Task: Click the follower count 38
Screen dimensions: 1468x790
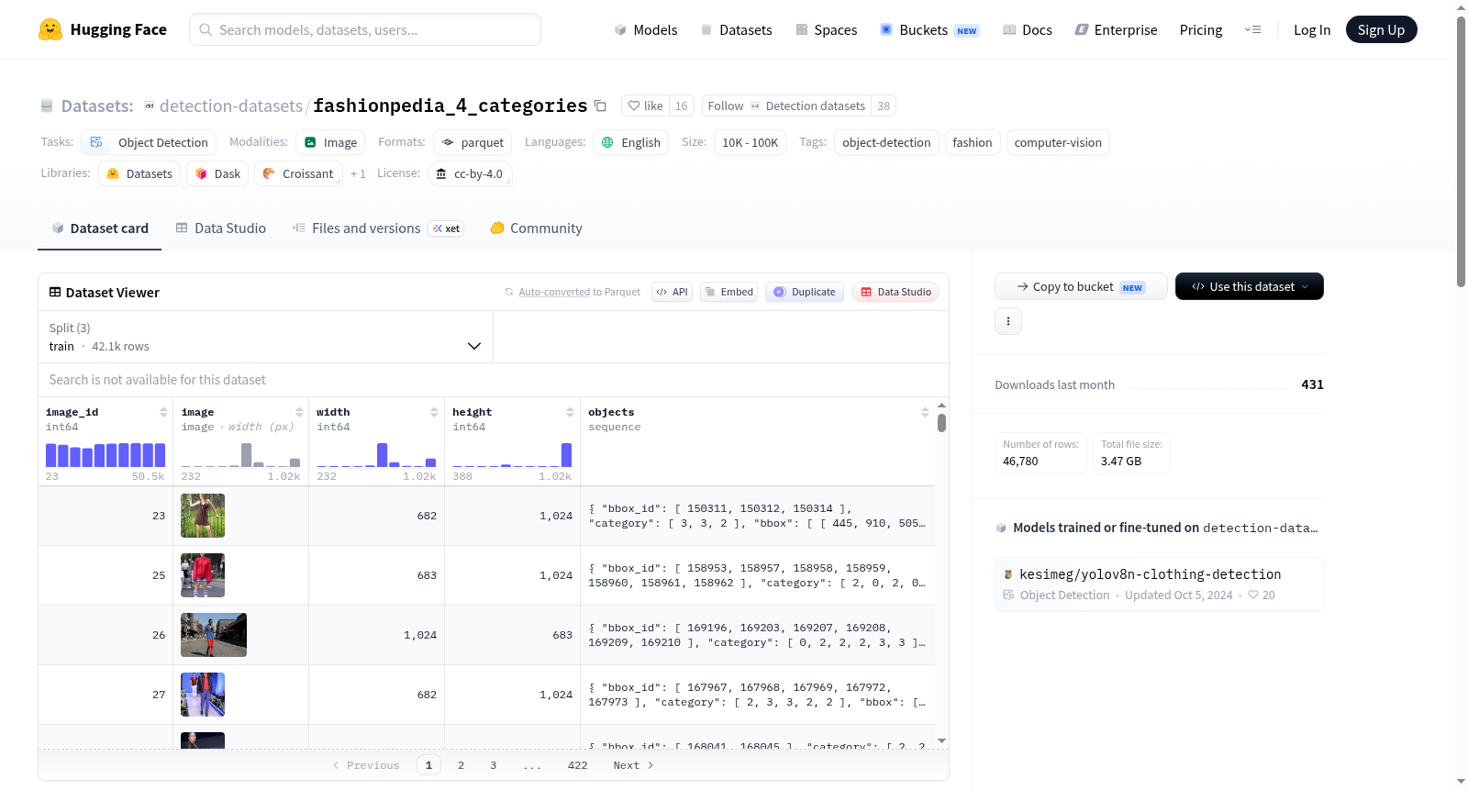Action: coord(884,106)
